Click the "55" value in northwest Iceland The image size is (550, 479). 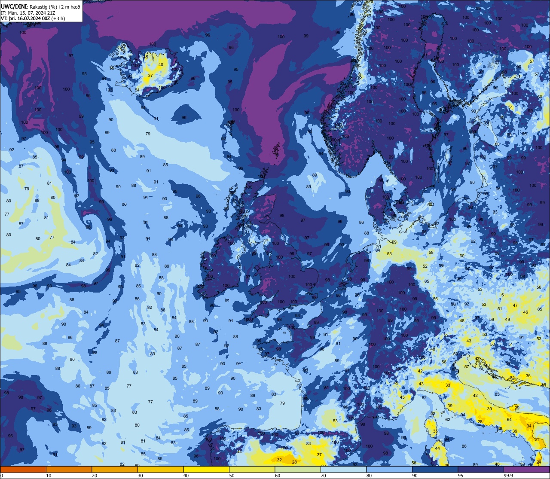(112, 68)
